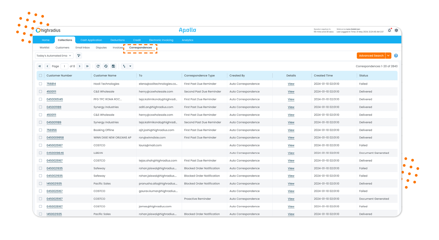
Task: Click the sort arrows icon in toolbar
Action: pyautogui.click(x=124, y=66)
